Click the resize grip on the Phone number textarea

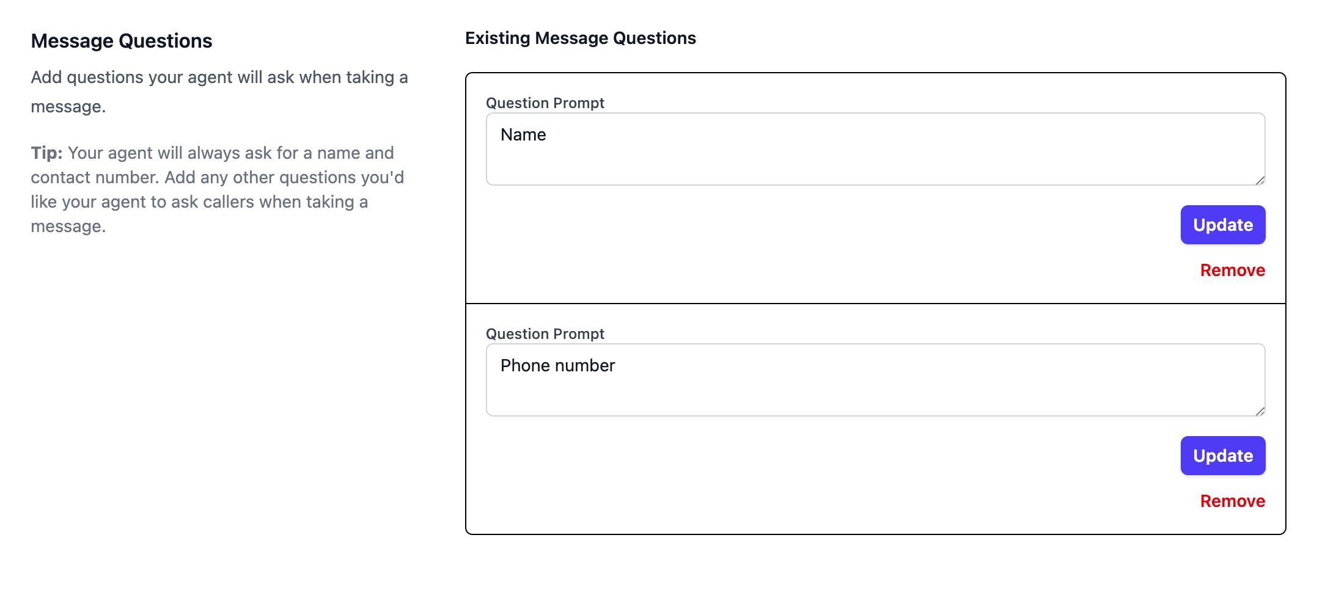coord(1260,411)
